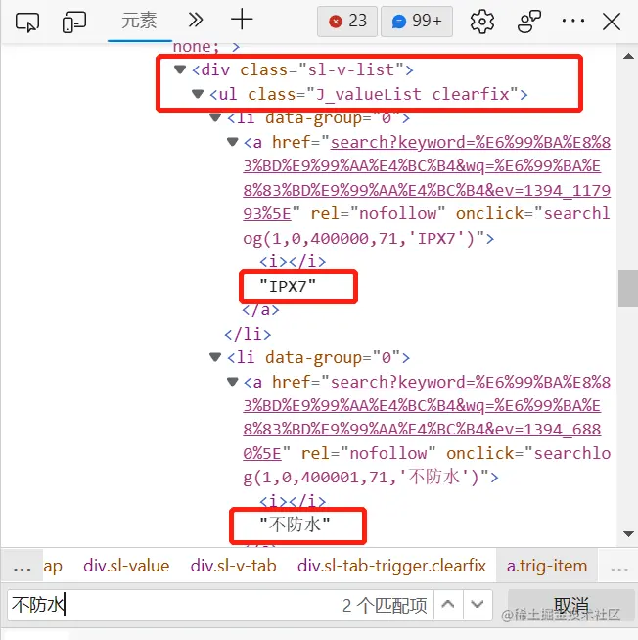Viewport: 638px width, 640px height.
Task: Collapse the second li data-group node
Action: pyautogui.click(x=215, y=357)
